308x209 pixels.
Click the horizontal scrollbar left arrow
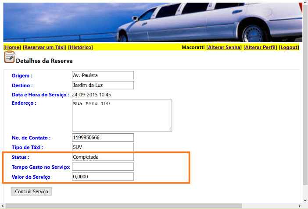[x=3, y=206]
